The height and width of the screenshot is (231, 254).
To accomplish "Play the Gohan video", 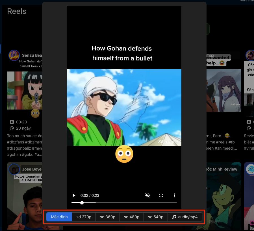I will click(74, 195).
